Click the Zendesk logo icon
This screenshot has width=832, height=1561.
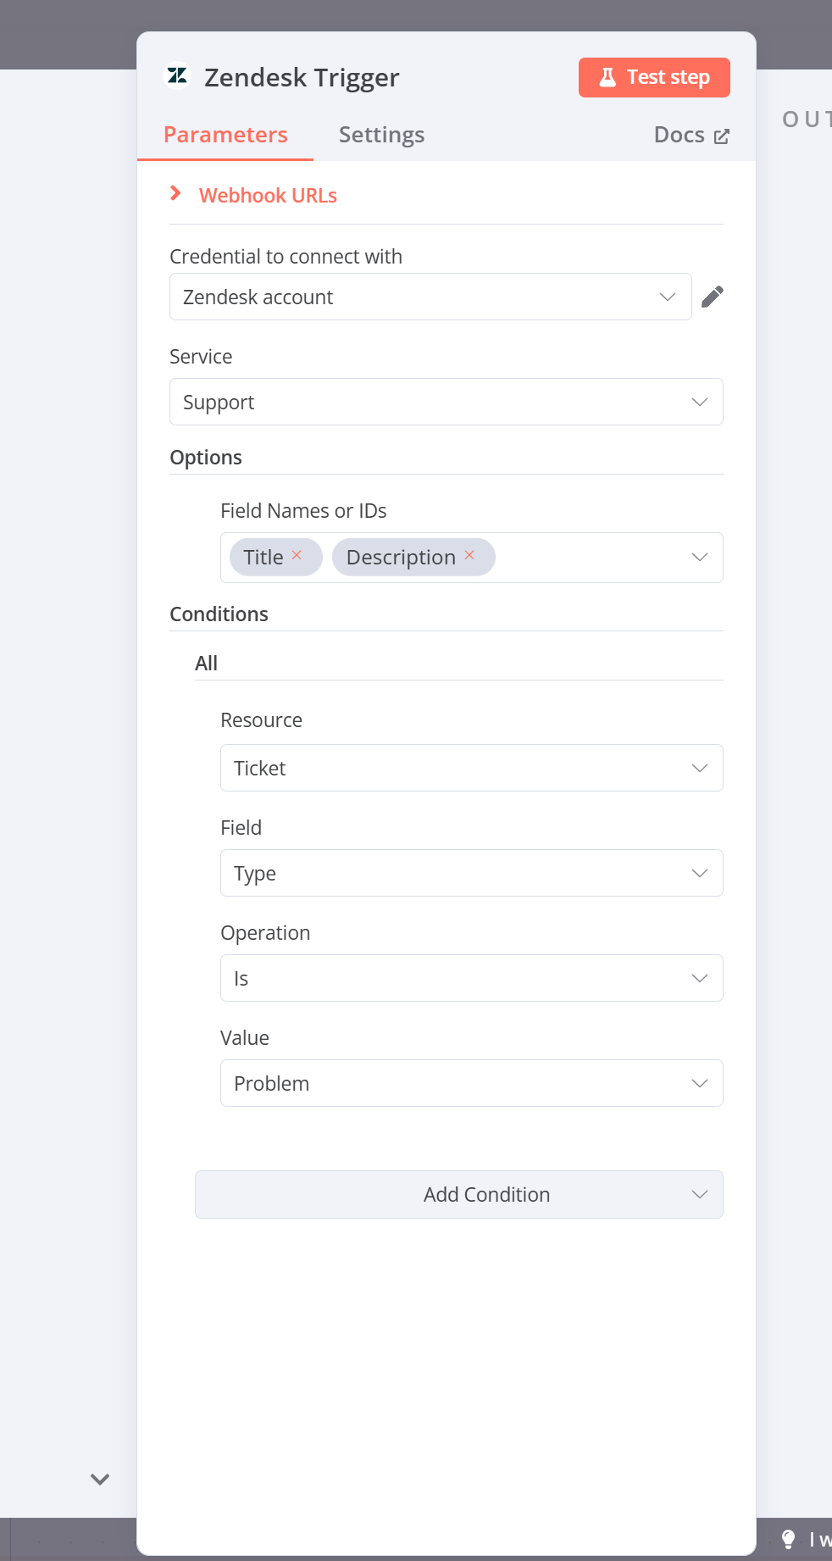tap(177, 76)
